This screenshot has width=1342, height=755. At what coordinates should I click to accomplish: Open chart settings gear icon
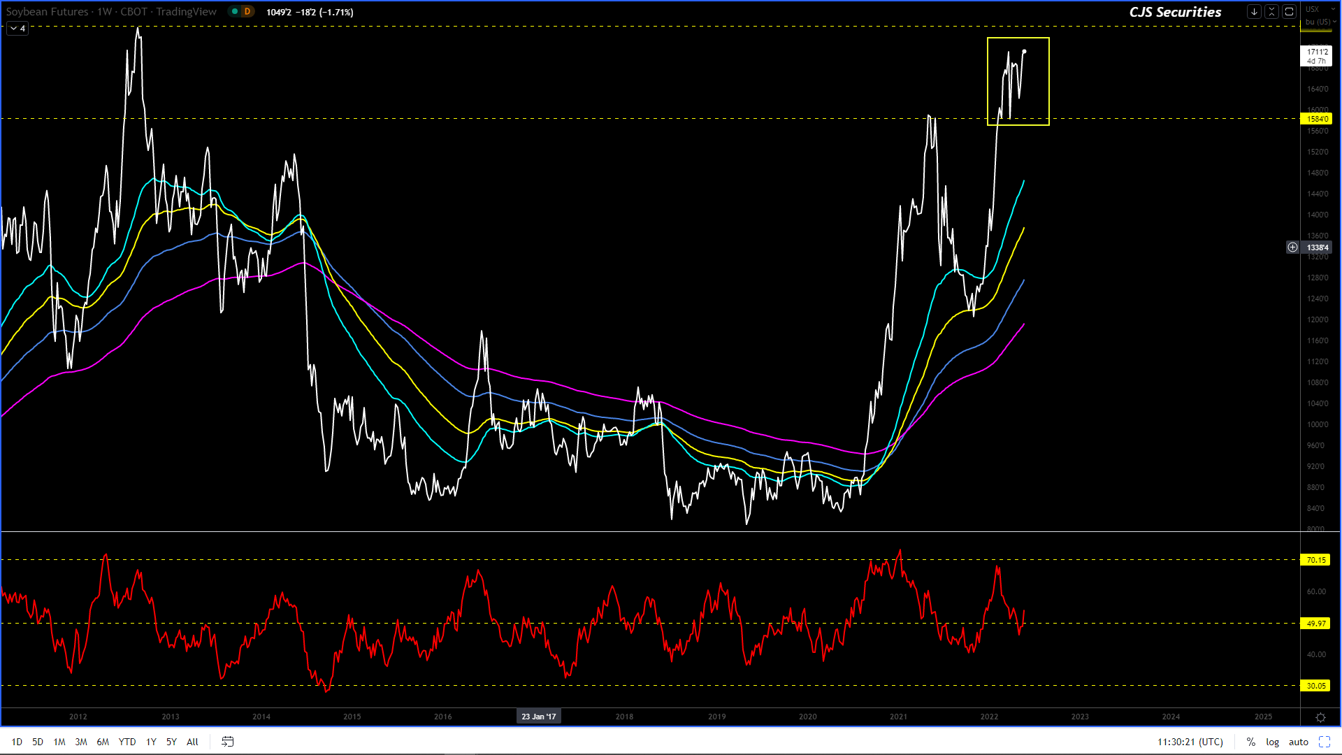tap(1320, 717)
